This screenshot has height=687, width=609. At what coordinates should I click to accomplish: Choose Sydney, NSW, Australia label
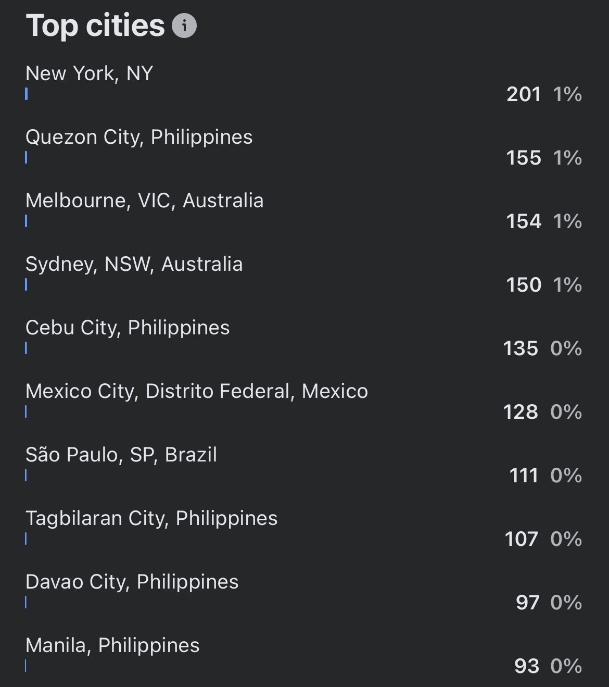click(x=134, y=264)
